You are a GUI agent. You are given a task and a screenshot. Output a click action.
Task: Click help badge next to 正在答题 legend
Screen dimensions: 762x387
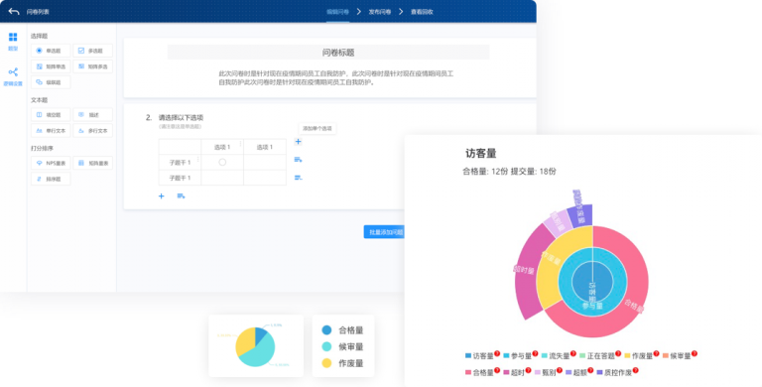[618, 353]
